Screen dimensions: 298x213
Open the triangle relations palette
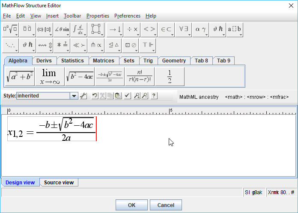(113, 45)
